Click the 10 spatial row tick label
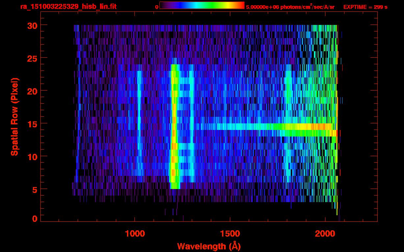The image size is (404, 252). tap(32, 157)
